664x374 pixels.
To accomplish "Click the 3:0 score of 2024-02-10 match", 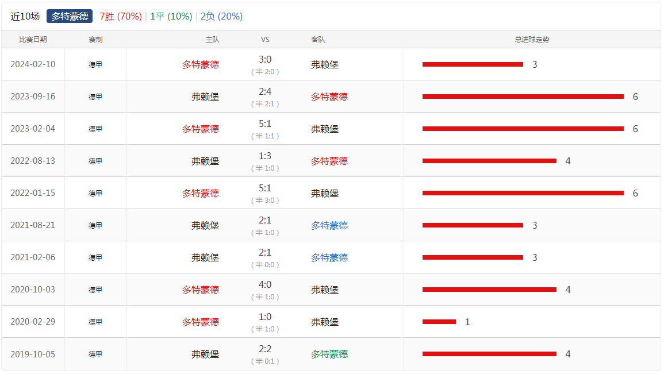I will [x=265, y=60].
